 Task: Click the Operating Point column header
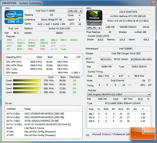tap(16, 57)
